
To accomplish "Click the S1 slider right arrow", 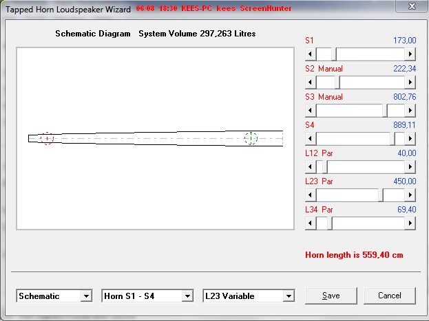I will (410, 54).
